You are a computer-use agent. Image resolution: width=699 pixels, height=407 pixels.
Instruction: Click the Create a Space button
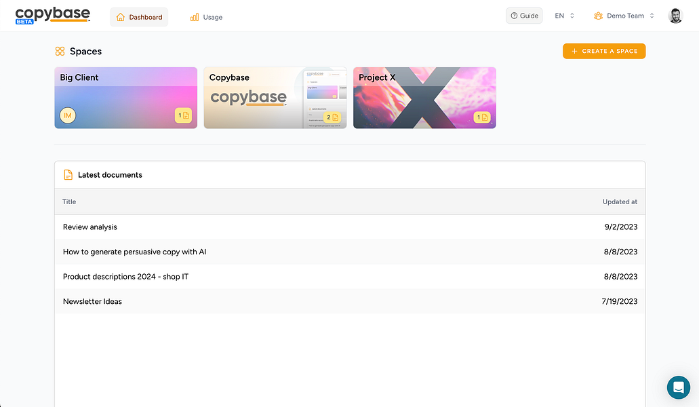click(x=603, y=51)
